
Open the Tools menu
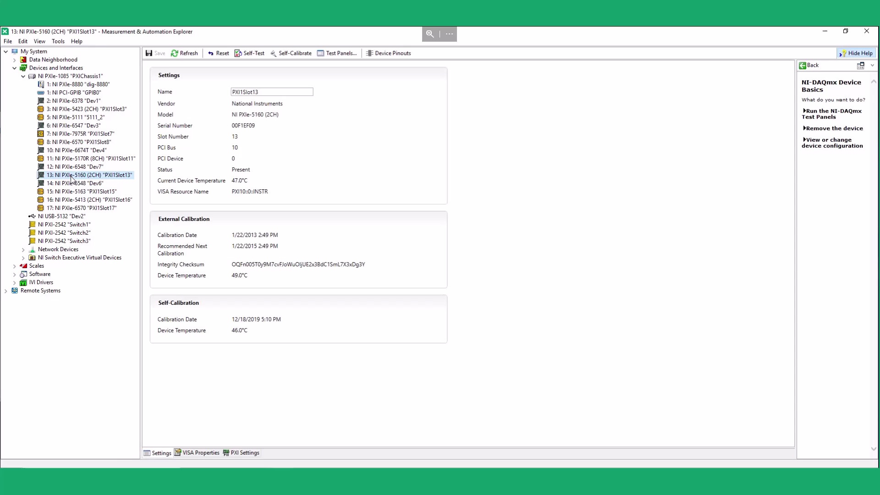[x=58, y=41]
